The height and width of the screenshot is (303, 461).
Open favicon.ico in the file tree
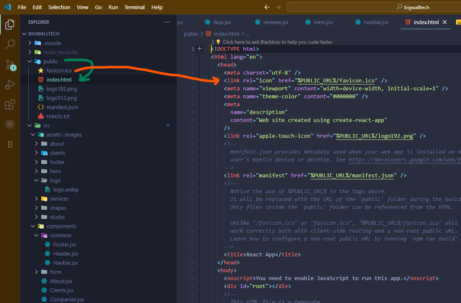point(59,70)
